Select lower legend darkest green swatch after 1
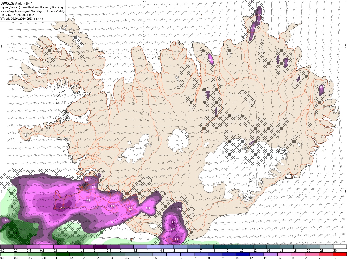 click(63, 254)
